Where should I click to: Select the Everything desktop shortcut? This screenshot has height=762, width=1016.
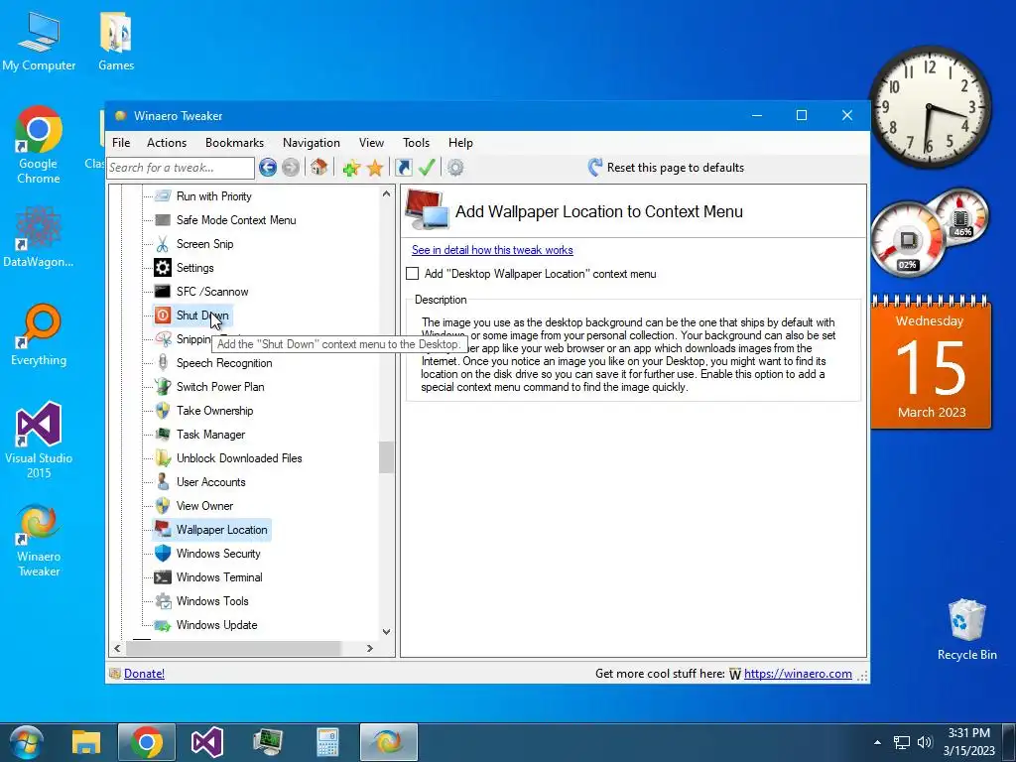pyautogui.click(x=39, y=335)
